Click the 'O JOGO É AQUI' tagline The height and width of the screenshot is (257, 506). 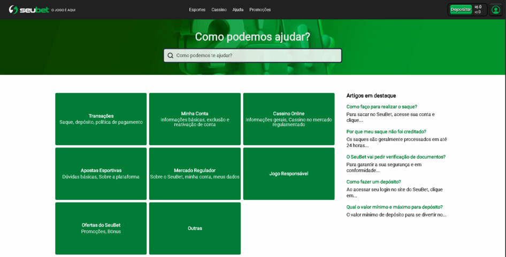[63, 10]
